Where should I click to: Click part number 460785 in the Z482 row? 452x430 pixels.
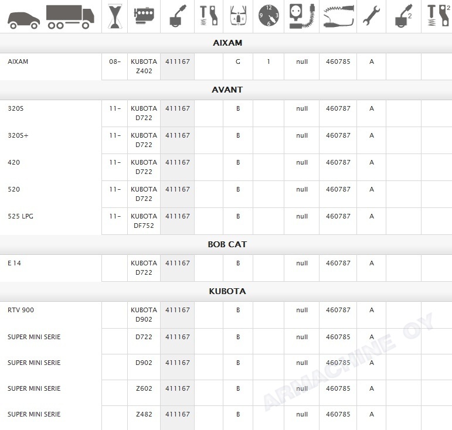338,414
